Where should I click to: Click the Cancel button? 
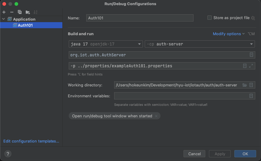[194, 154]
